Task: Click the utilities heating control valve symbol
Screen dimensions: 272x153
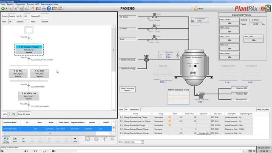Action: 147,59
